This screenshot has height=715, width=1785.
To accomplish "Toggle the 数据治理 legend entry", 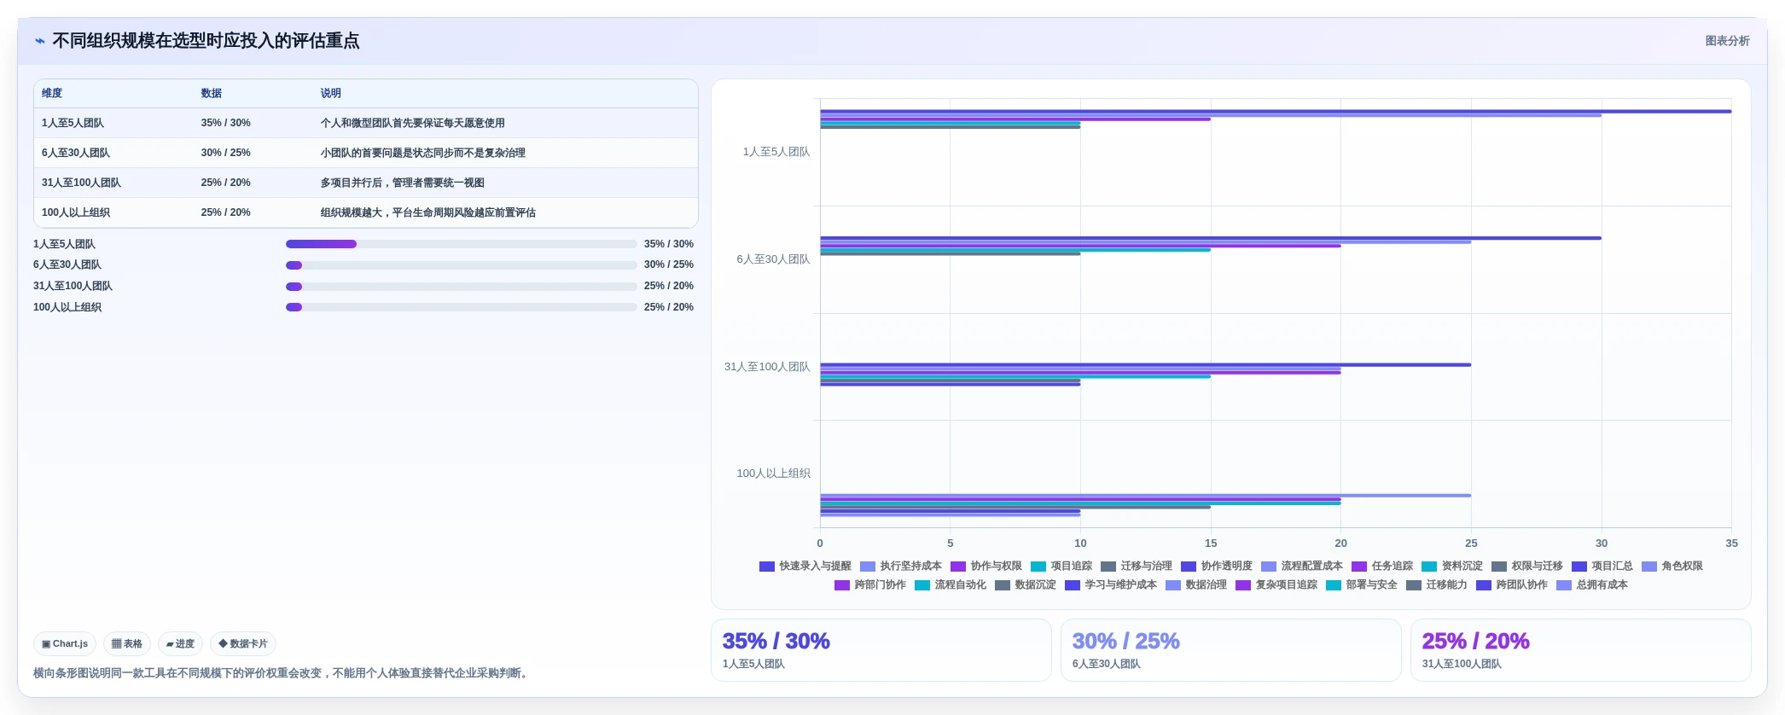I will 1196,585.
